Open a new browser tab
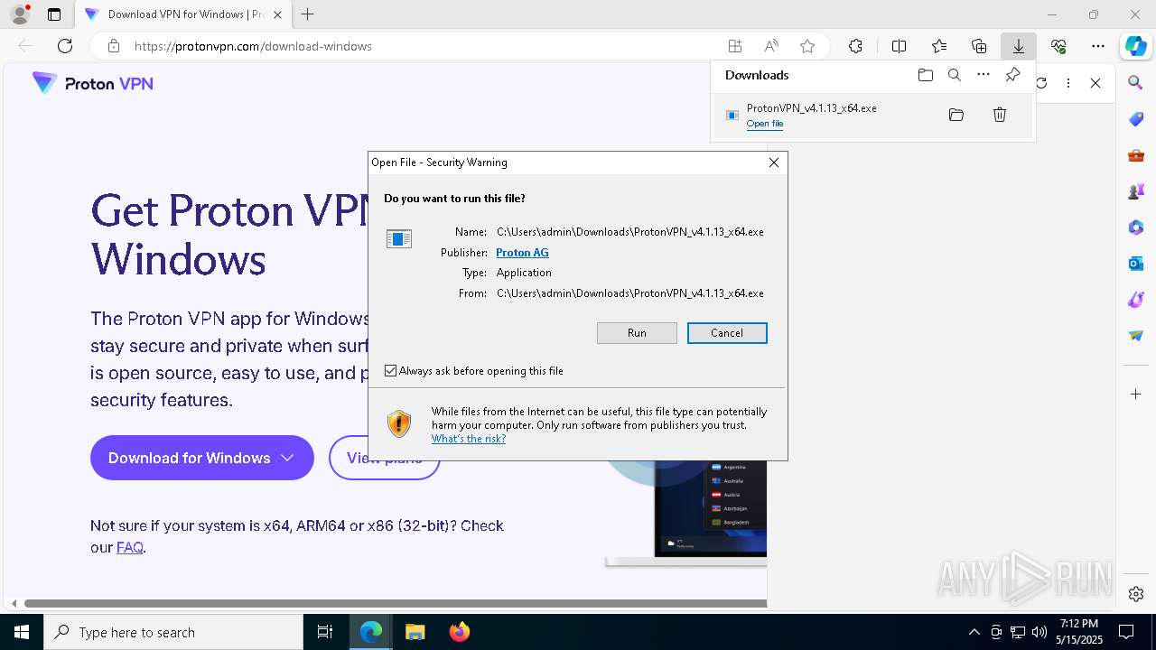 point(308,14)
